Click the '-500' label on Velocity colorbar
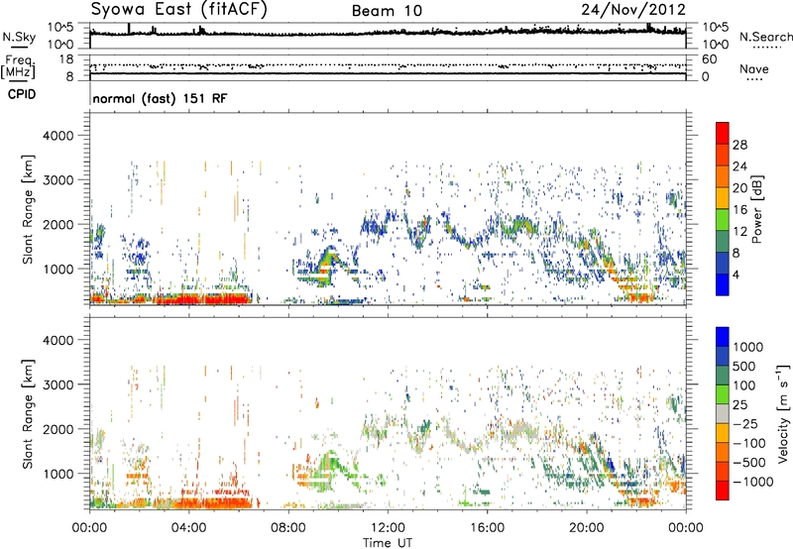 (x=749, y=462)
